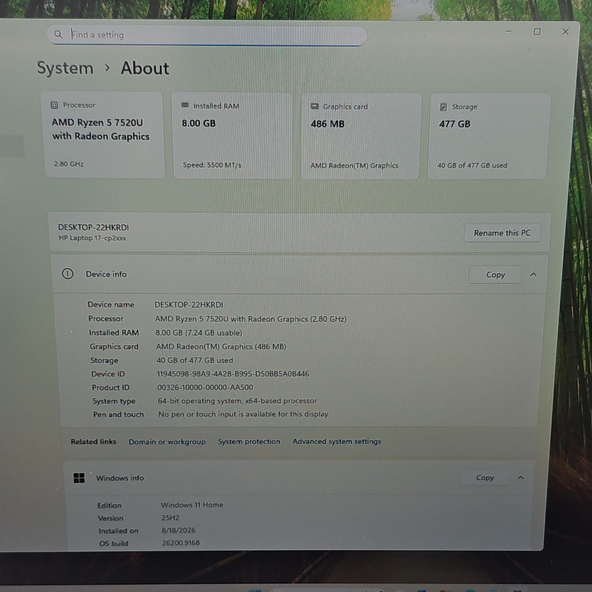Select the Product ID value '00326-10000-00000-AA500'
This screenshot has width=592, height=592.
205,387
